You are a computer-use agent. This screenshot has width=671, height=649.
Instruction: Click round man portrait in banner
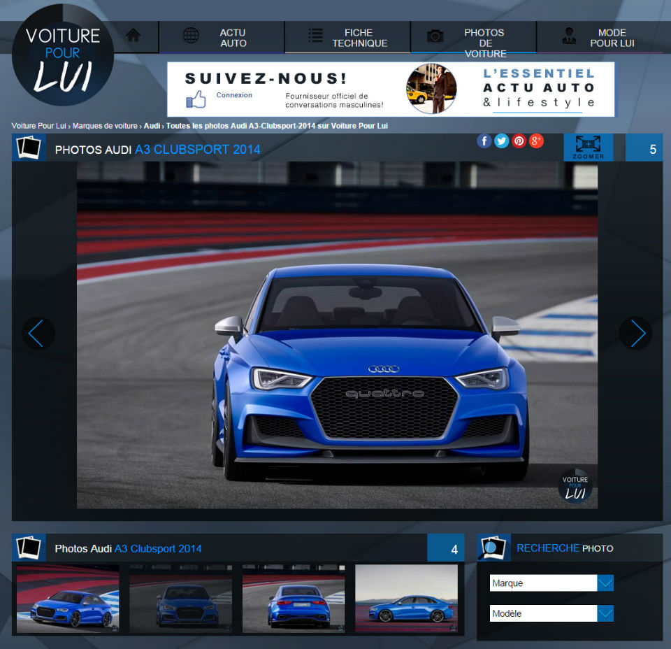click(431, 89)
